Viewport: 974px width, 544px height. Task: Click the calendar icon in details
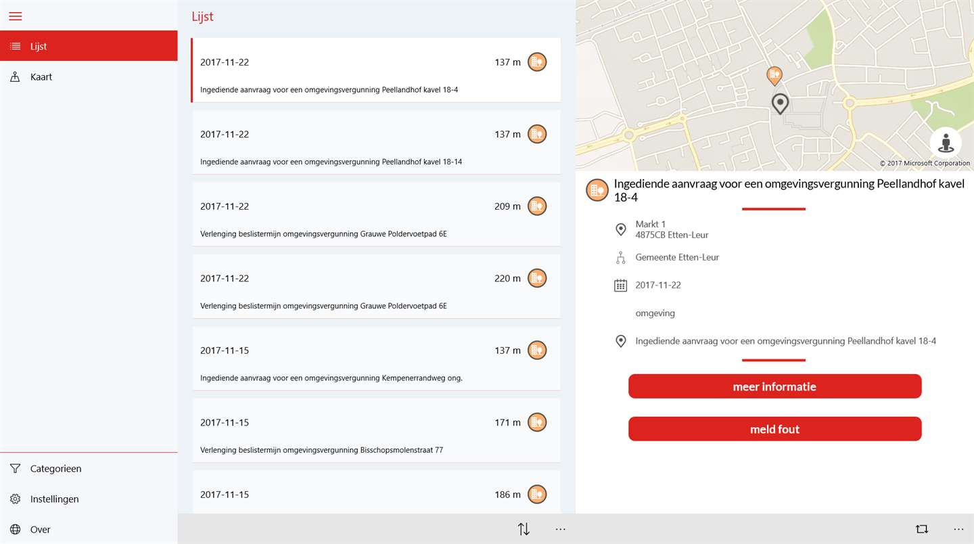point(620,285)
